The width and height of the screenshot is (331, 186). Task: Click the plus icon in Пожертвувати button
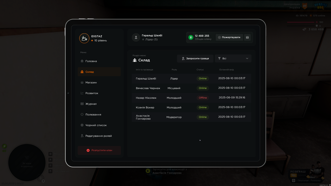(220, 37)
